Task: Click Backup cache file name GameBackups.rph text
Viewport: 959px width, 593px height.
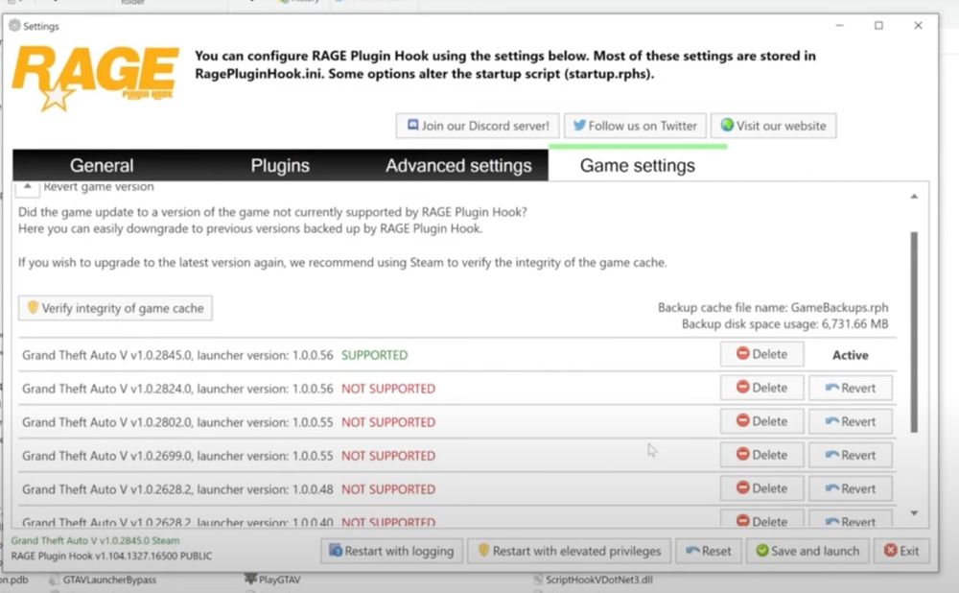Action: coord(773,307)
